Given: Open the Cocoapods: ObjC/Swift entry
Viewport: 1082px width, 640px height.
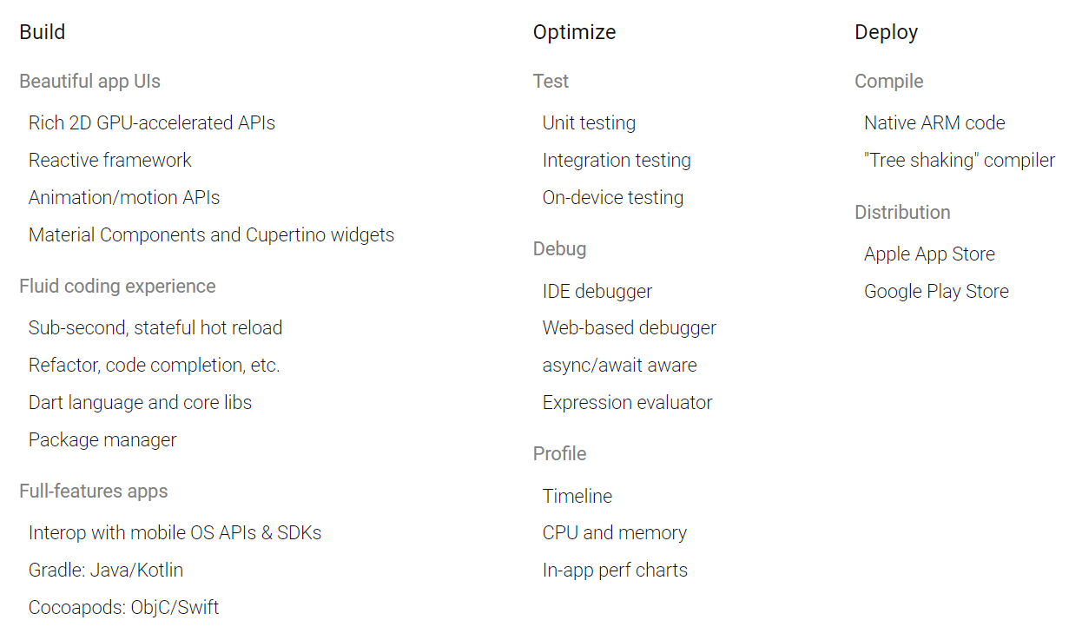Looking at the screenshot, I should (x=124, y=608).
